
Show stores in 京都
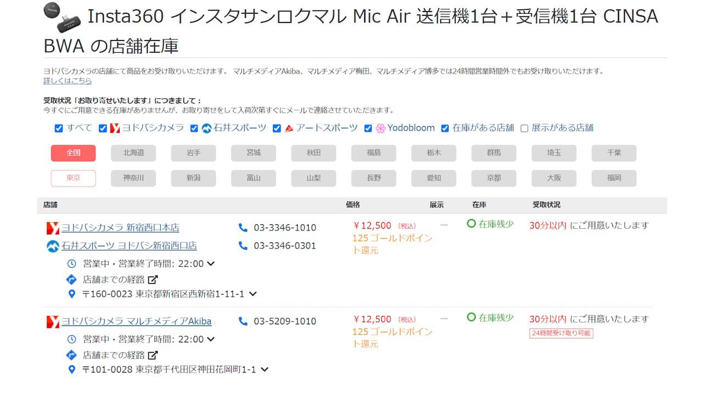[494, 178]
